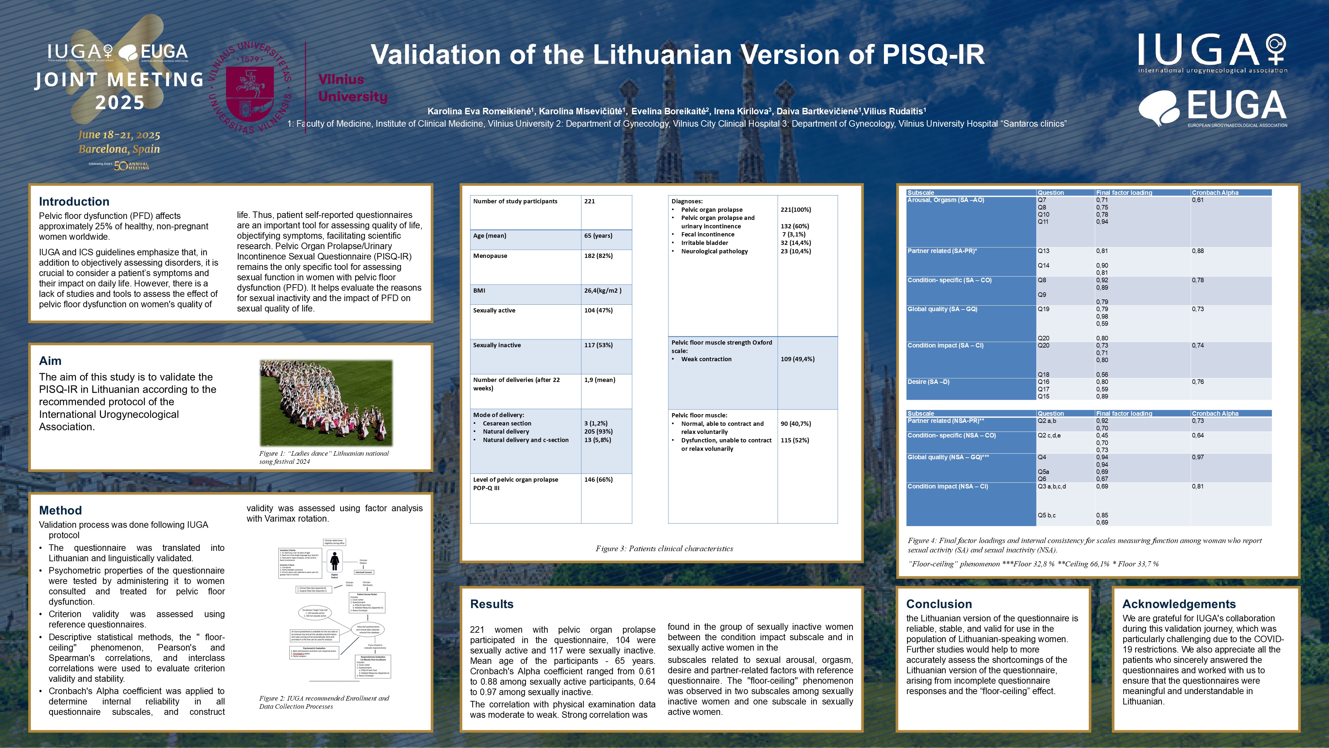This screenshot has width=1329, height=748.
Task: Click the '104 (47%)' value cell
Action: (606, 322)
